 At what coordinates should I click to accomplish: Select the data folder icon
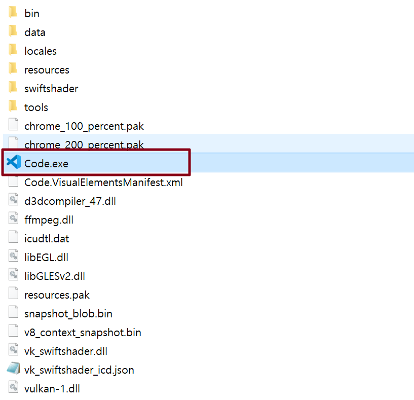point(13,31)
